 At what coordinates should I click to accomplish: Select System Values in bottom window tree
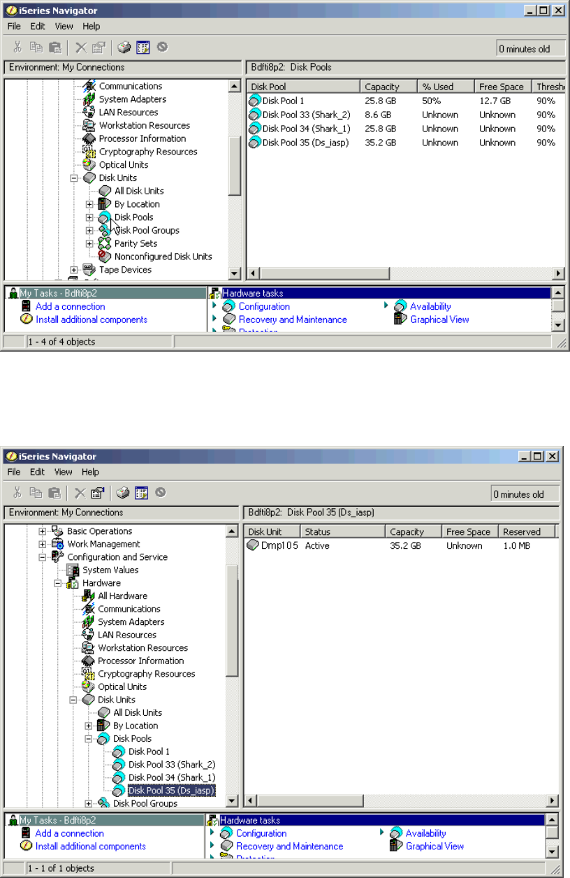[110, 570]
